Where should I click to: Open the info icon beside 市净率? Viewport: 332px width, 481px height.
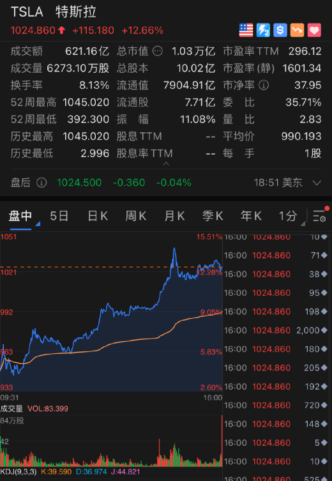[x=263, y=85]
